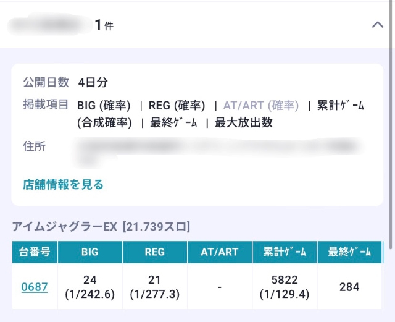Click the 1件 header count text

point(104,25)
